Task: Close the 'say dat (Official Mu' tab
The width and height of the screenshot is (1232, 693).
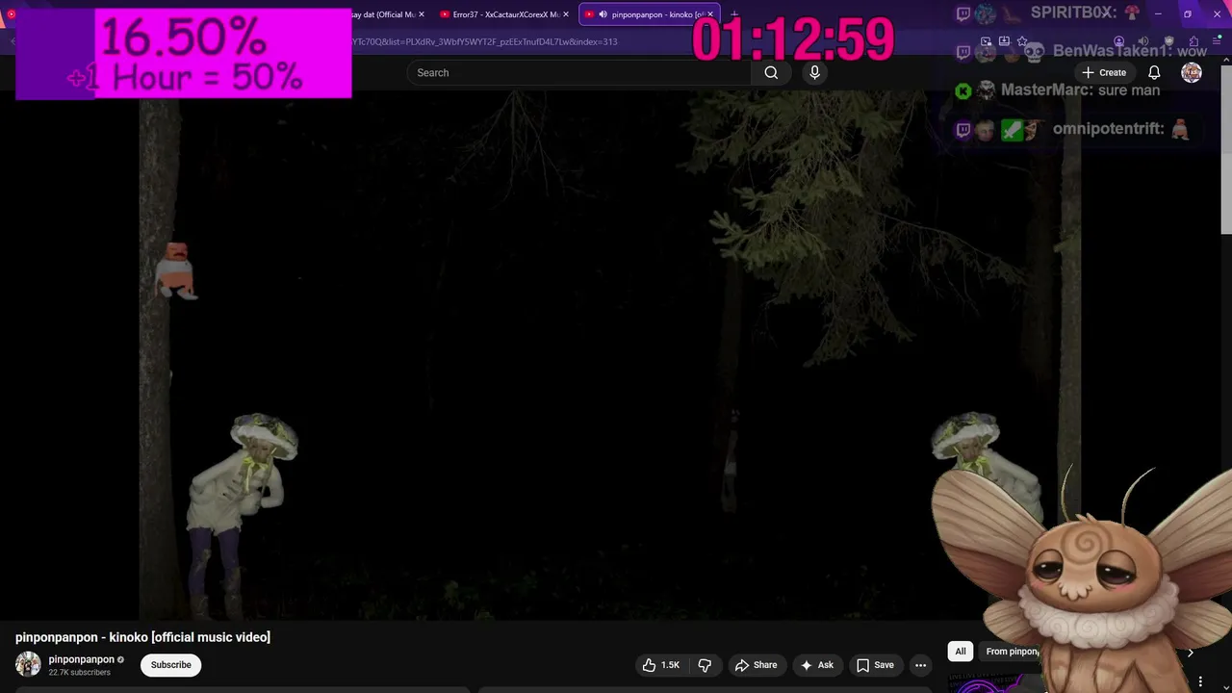Action: pyautogui.click(x=422, y=14)
